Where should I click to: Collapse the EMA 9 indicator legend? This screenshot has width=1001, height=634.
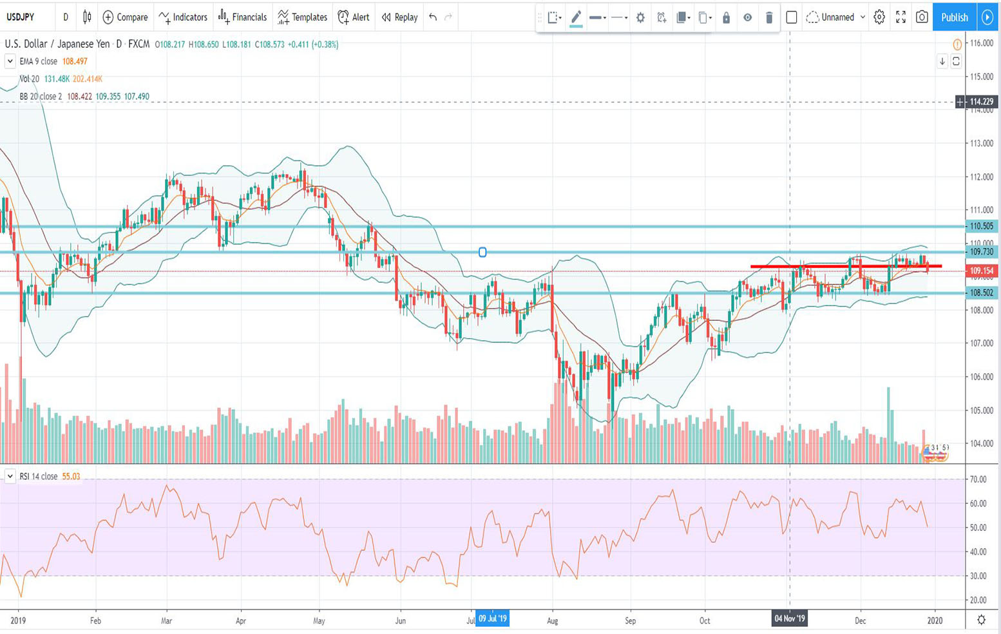coord(10,61)
